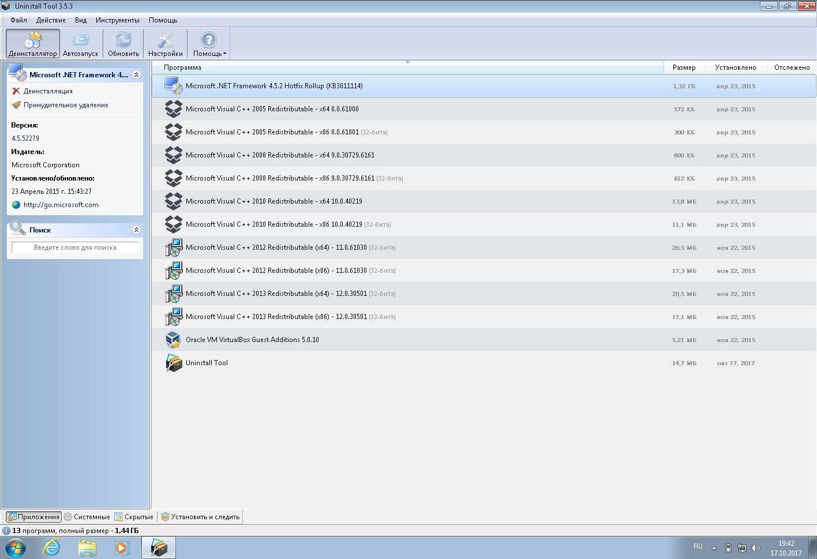817x559 pixels.
Task: Select Visual C++ 2005 x64 8.0.61000 icon
Action: 173,109
